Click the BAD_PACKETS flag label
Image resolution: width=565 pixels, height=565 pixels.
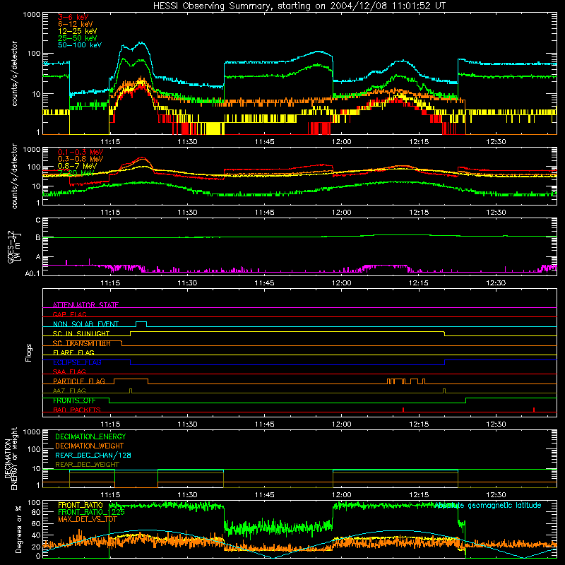click(76, 410)
